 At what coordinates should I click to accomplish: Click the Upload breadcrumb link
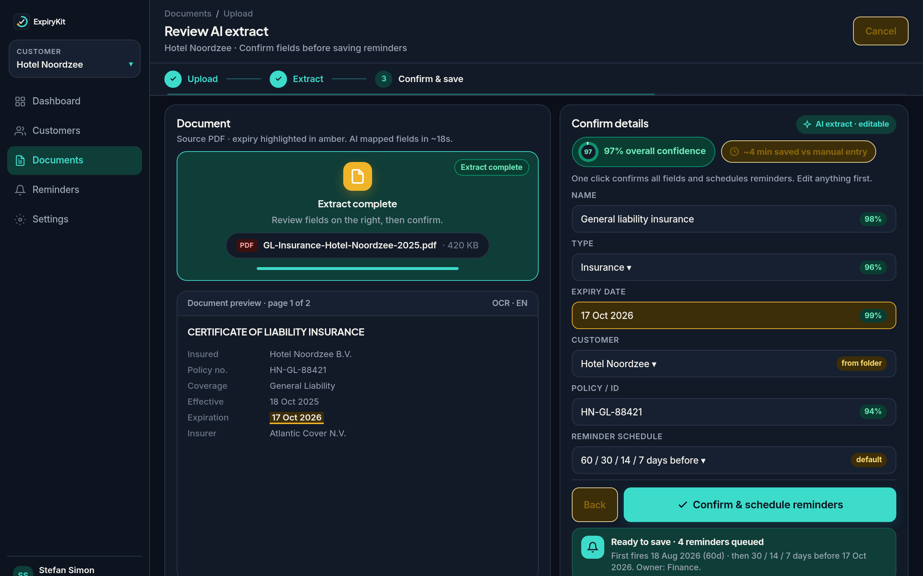238,14
